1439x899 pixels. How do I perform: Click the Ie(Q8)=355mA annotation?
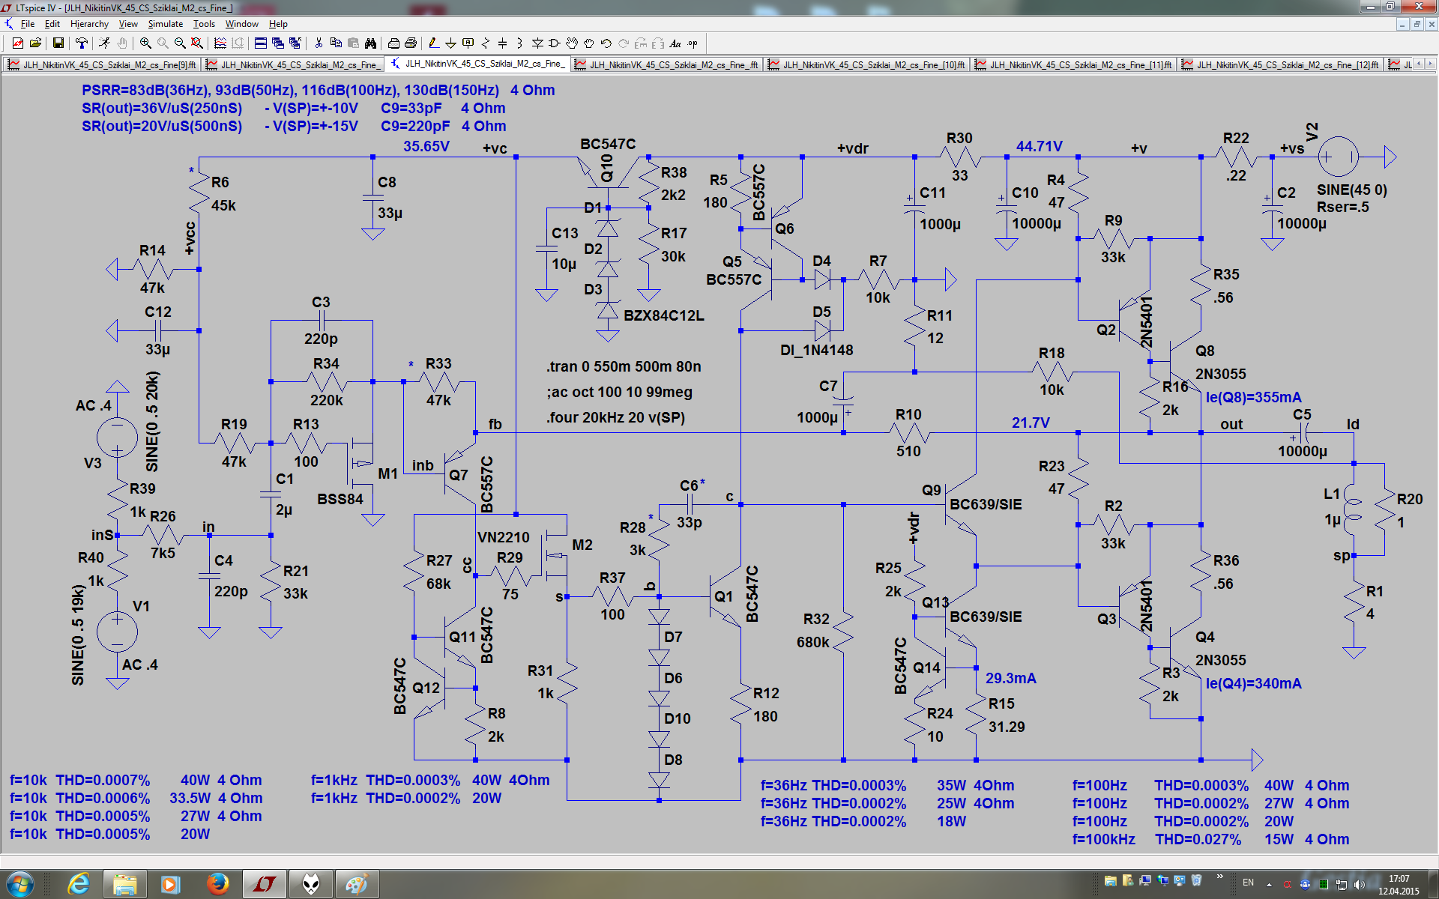pyautogui.click(x=1253, y=397)
